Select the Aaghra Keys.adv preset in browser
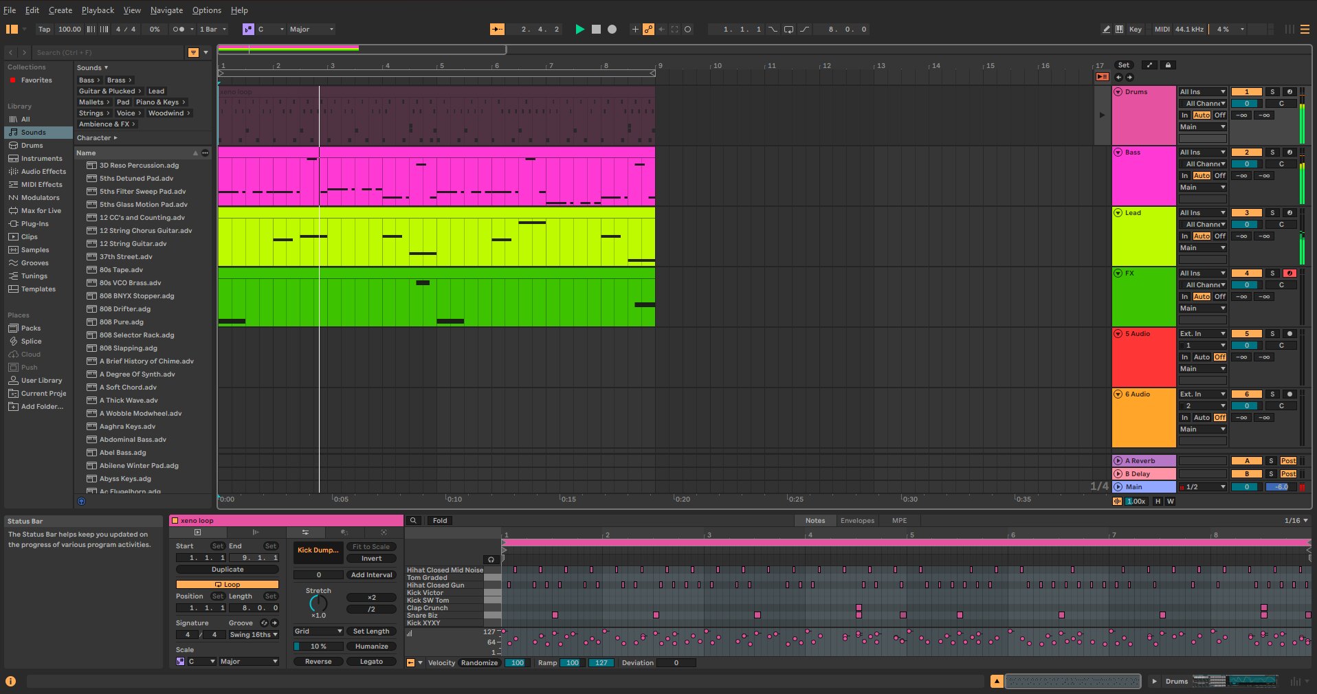 tap(127, 427)
